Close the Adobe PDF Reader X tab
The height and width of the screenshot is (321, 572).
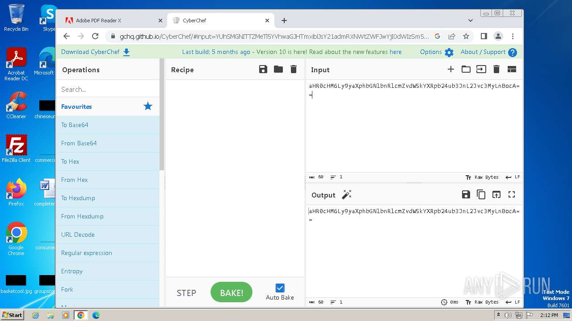pyautogui.click(x=160, y=21)
